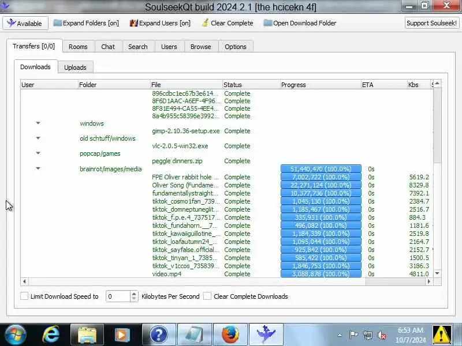Select the Oliver Song (Fundame... file
Viewport: 462px width, 346px height.
tap(227, 185)
